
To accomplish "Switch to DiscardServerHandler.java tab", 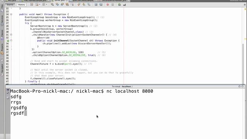I will pyautogui.click(x=114, y=1).
